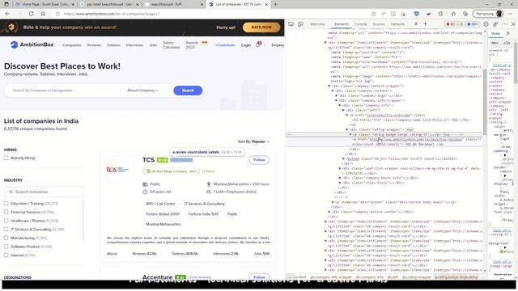
Task: Toggle DevTools device emulation icon
Action: tap(300, 24)
